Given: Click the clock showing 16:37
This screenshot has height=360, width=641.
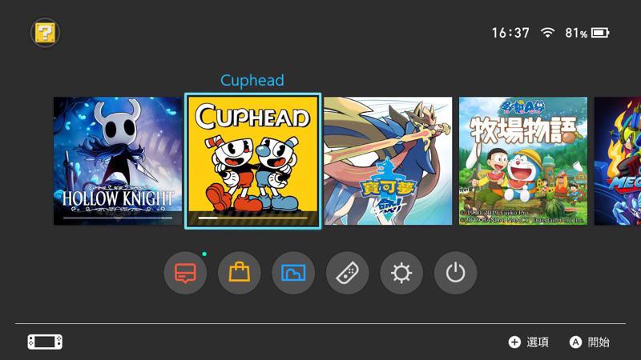Looking at the screenshot, I should 510,33.
